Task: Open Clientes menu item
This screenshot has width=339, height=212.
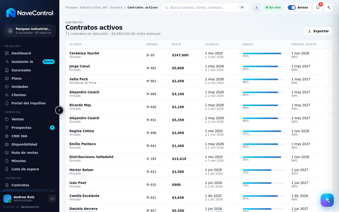Action: click(30, 95)
